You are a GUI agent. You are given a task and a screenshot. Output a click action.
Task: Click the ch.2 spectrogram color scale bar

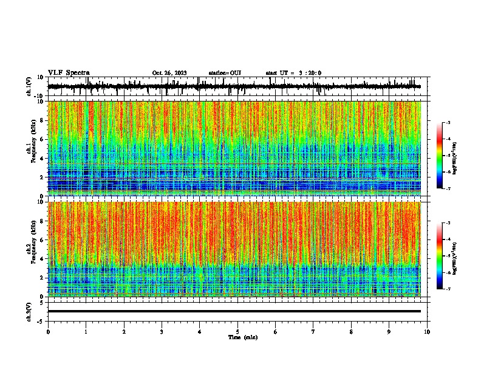[439, 256]
